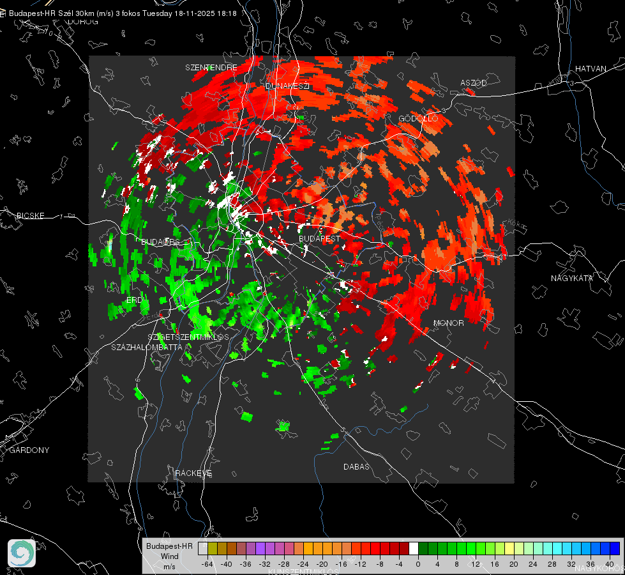625x575 pixels.
Task: Click the white 0 m/s legend swatch
Action: [x=414, y=548]
